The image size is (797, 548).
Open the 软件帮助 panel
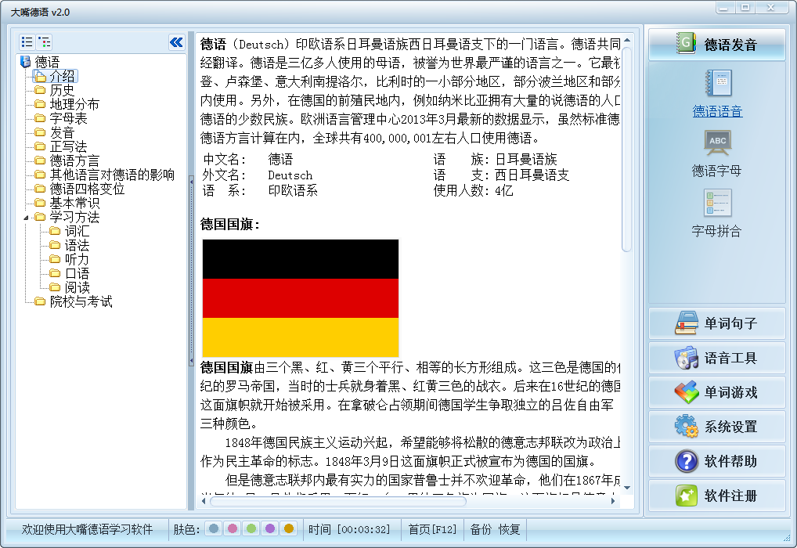[x=717, y=461]
